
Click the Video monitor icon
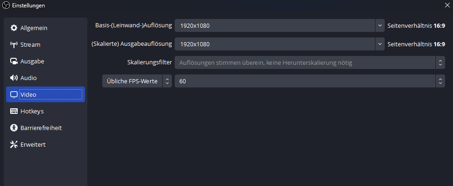point(14,94)
